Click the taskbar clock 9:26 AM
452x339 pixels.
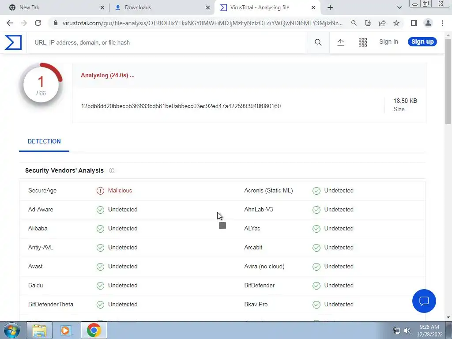[x=429, y=327]
